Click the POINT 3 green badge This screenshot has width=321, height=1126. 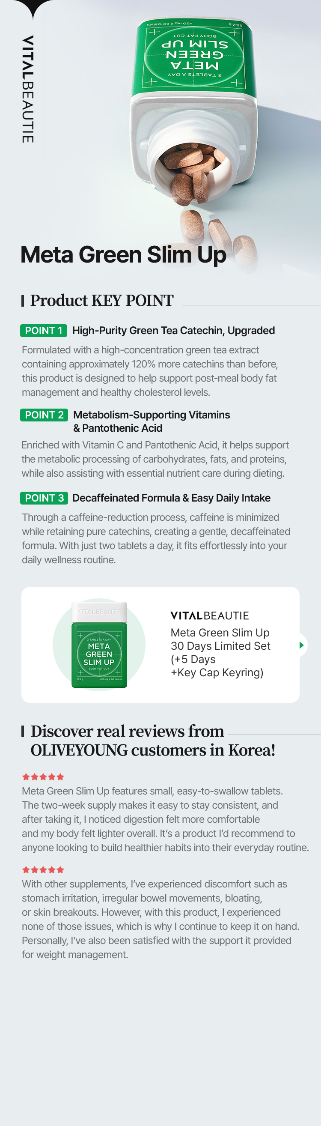click(44, 498)
